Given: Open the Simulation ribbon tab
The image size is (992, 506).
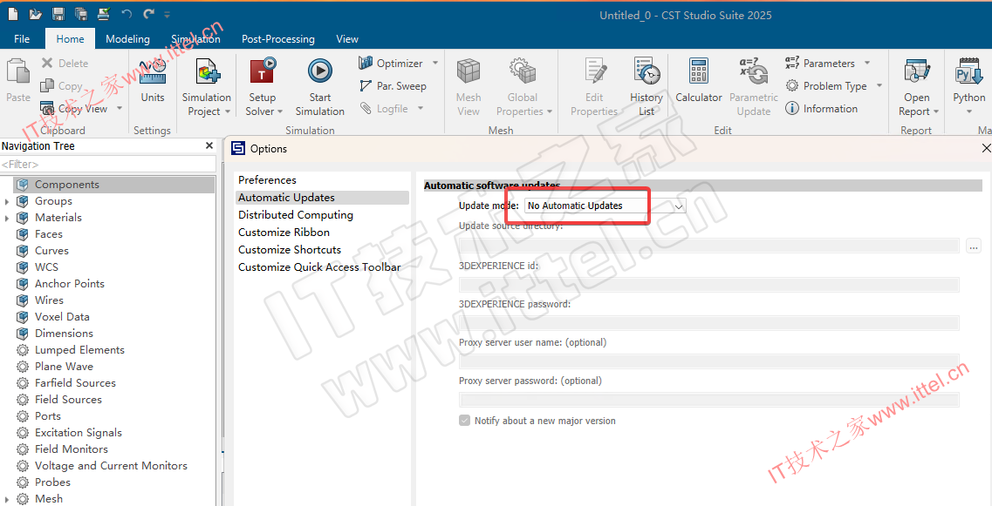Looking at the screenshot, I should click(x=195, y=39).
